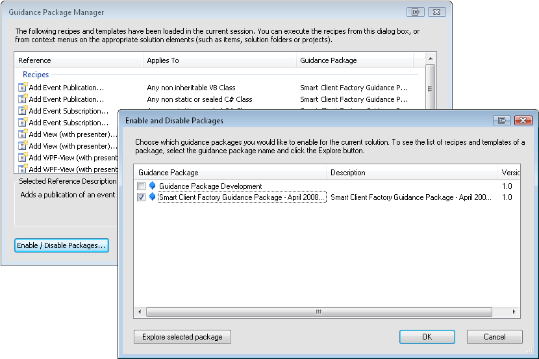Click icon beside second Add Event Subscription row
This screenshot has height=359, width=539.
click(23, 122)
